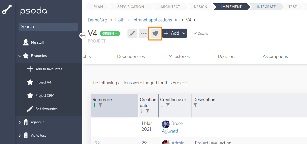The width and height of the screenshot is (307, 144).
Task: Open the GREEN status dropdown
Action: pyautogui.click(x=110, y=33)
